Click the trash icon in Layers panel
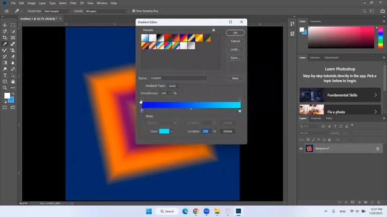Viewport: 387px width, 217px height. (379, 203)
